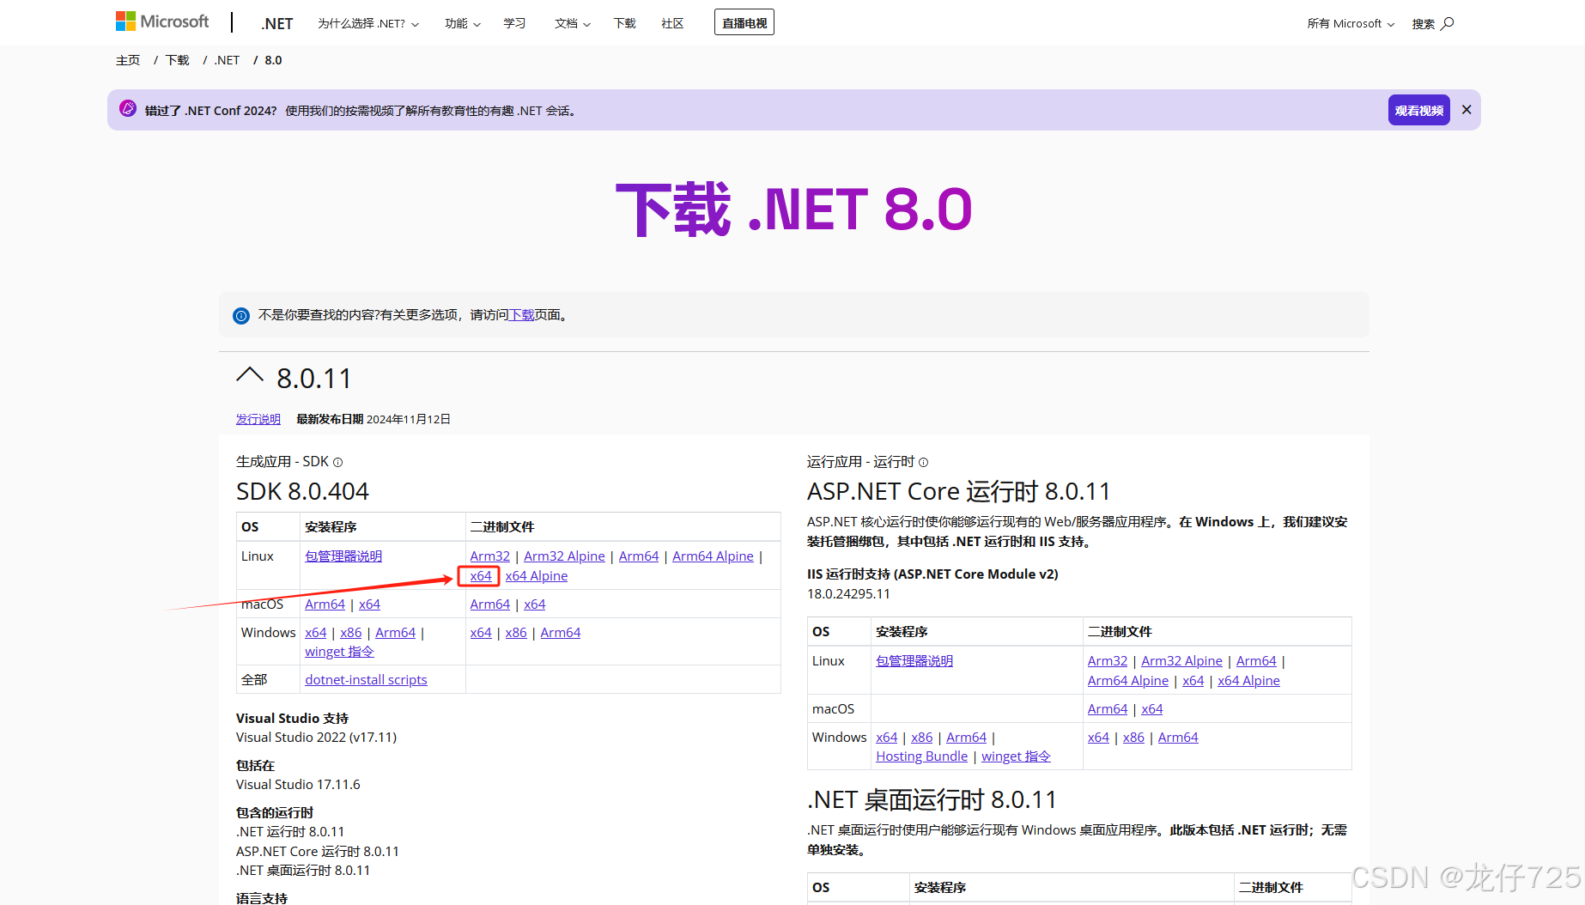Download ASP.NET Core Windows Arm64 installer

tap(967, 738)
